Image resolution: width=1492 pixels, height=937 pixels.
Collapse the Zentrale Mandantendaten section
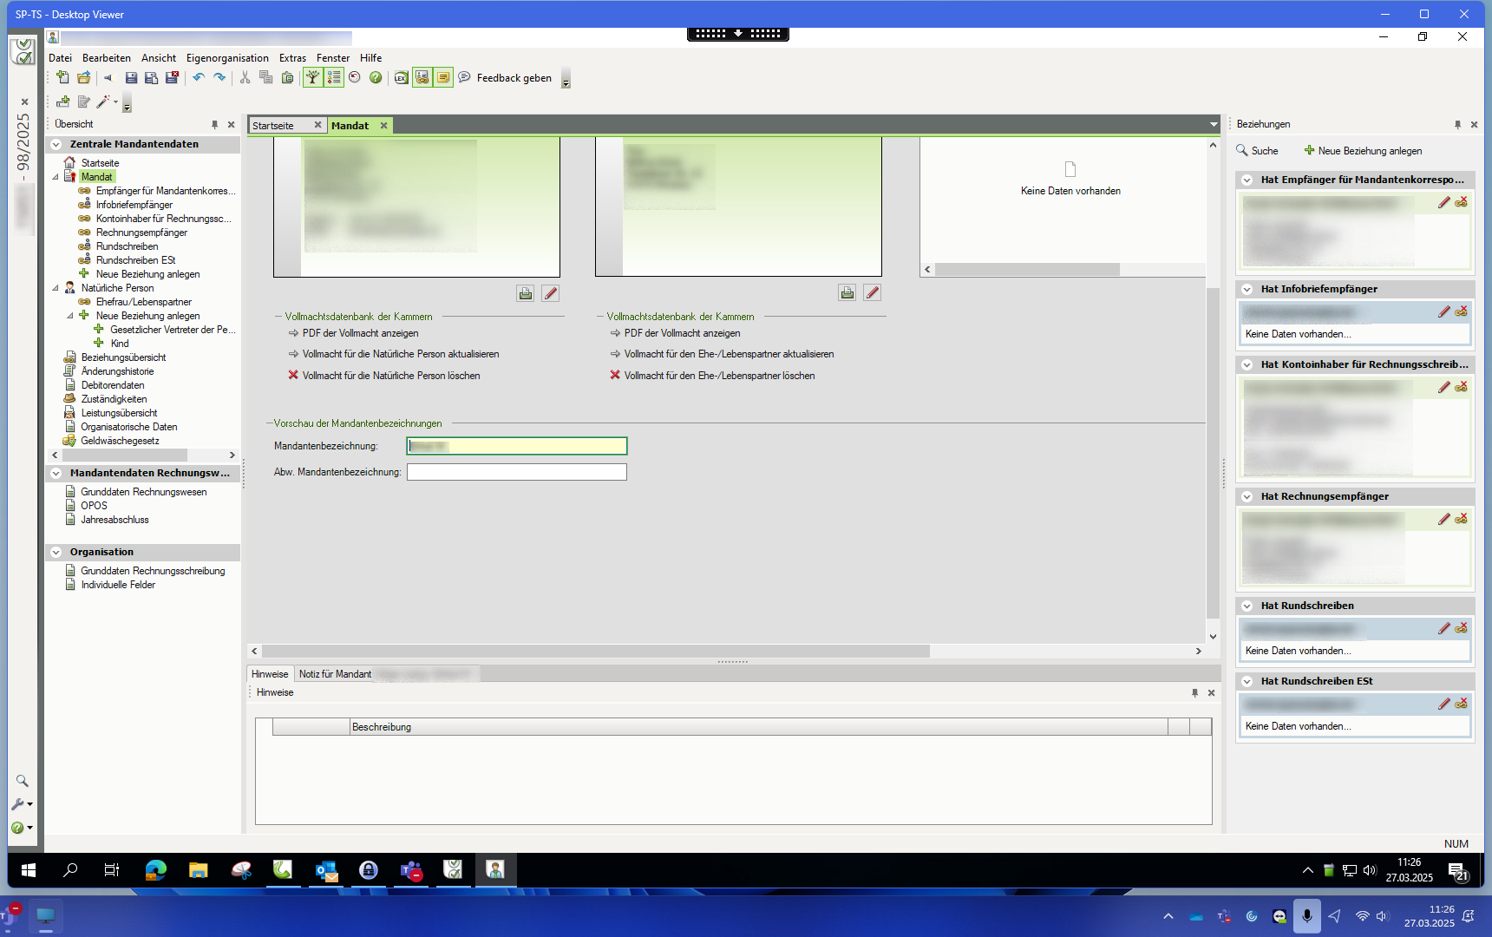point(56,145)
